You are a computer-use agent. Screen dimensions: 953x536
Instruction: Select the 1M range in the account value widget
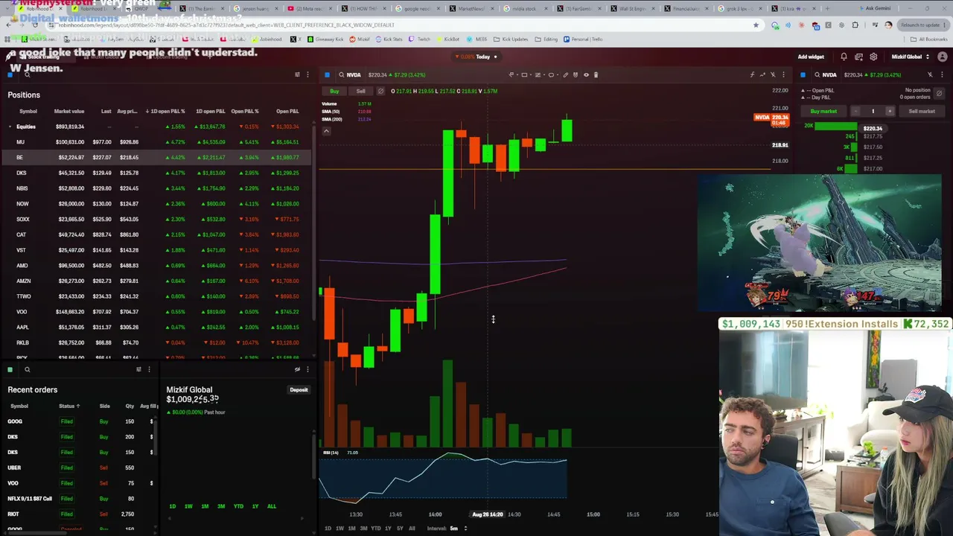point(205,506)
